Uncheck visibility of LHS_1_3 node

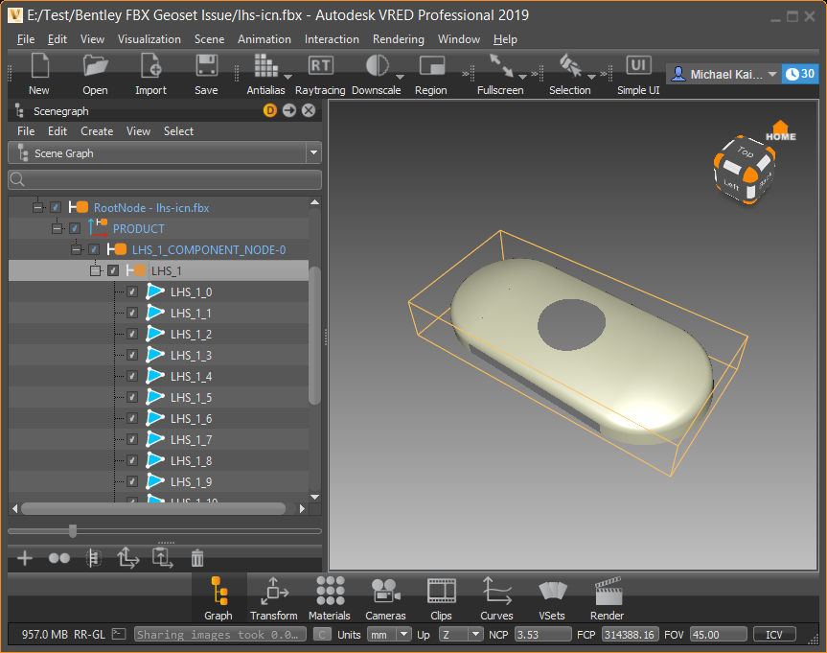click(131, 355)
